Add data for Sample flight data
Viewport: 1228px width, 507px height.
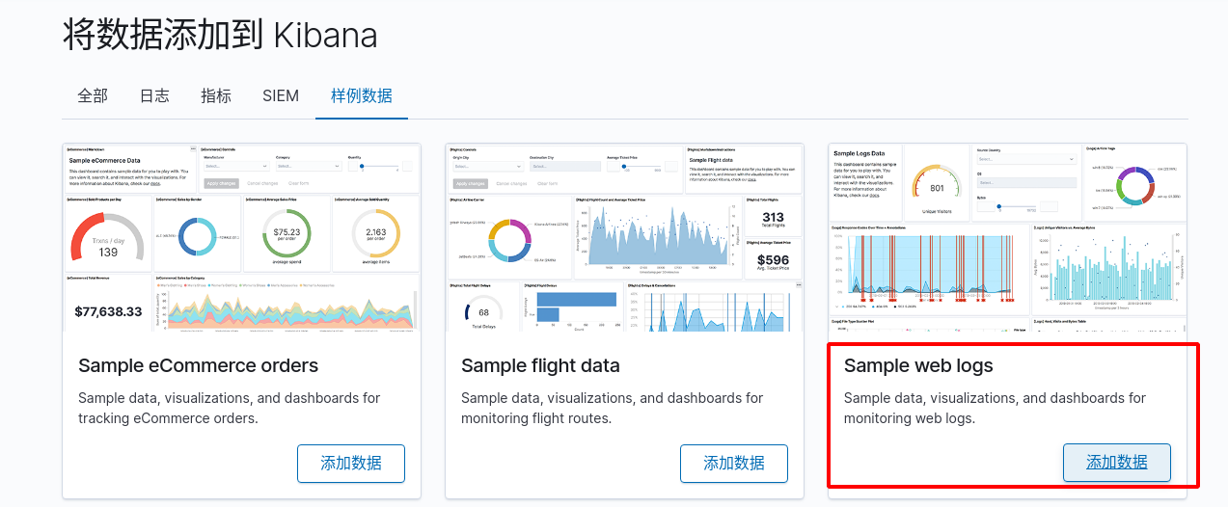734,464
